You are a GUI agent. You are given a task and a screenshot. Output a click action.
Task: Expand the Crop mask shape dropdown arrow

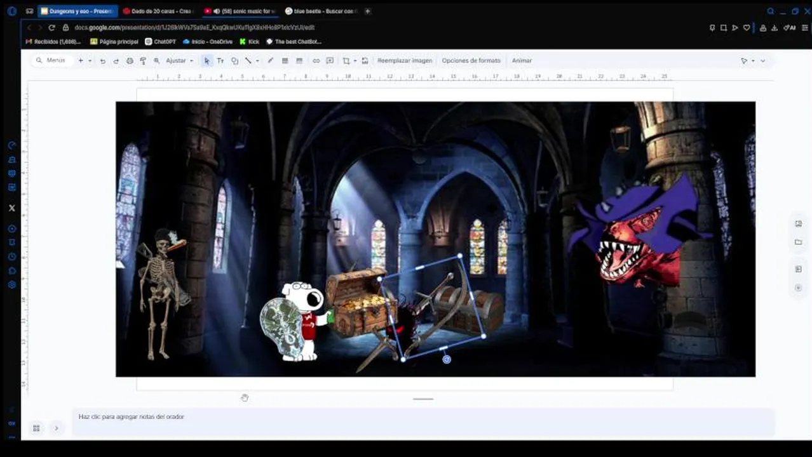point(355,61)
